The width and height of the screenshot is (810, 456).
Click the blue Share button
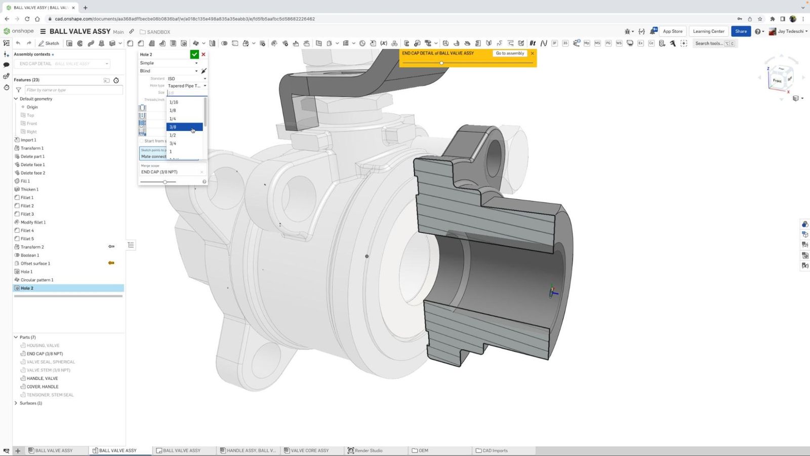coord(741,31)
